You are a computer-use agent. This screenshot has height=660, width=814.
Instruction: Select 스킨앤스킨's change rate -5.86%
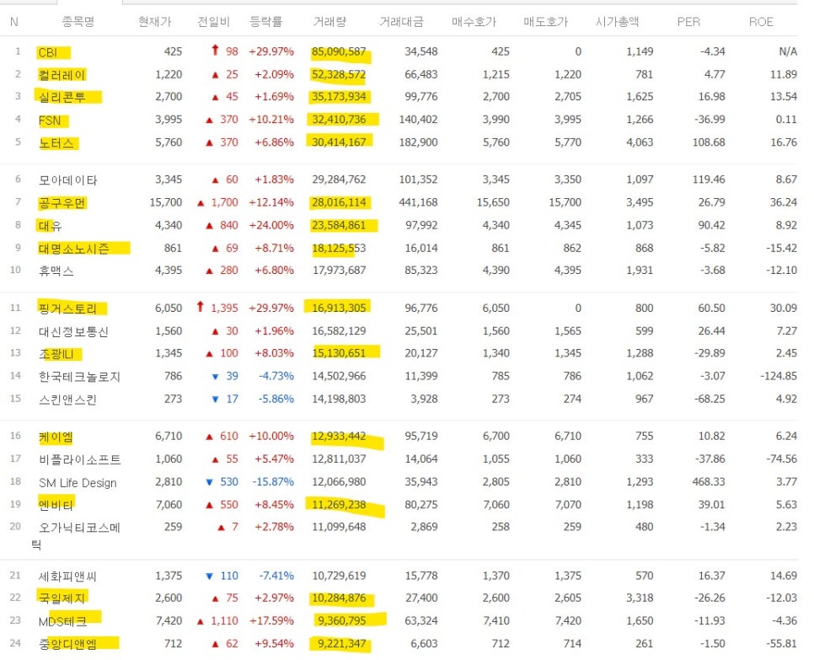pyautogui.click(x=276, y=399)
